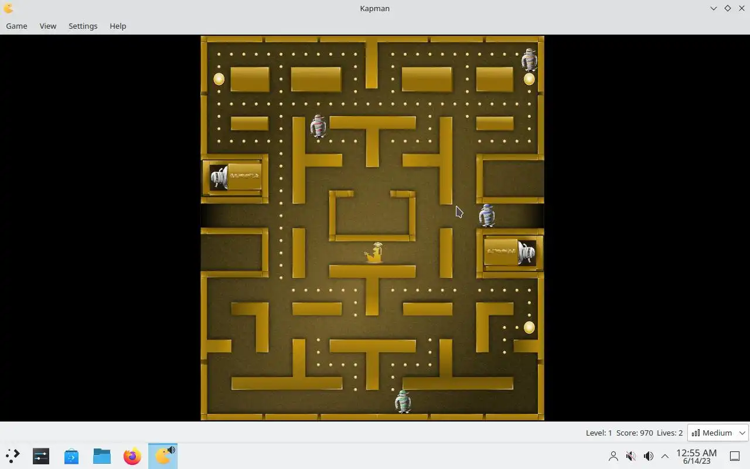Expand hidden system tray icons arrow
Screen dimensions: 750x469
665,456
